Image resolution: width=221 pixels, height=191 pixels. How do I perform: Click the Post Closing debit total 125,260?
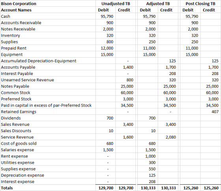pos(191,188)
